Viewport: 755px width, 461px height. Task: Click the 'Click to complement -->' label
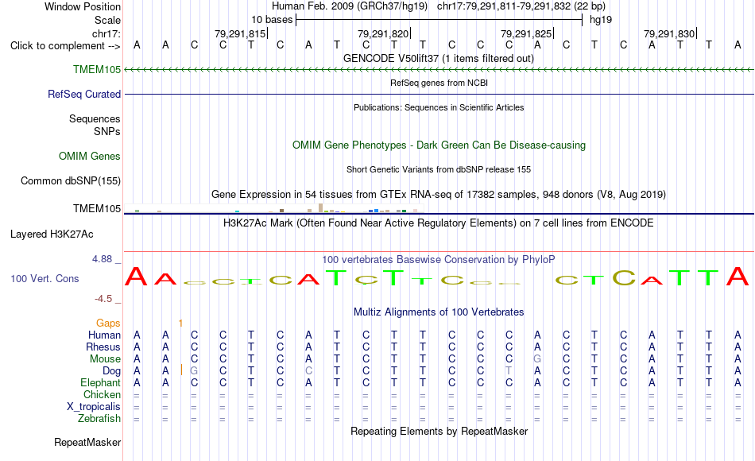pos(65,46)
